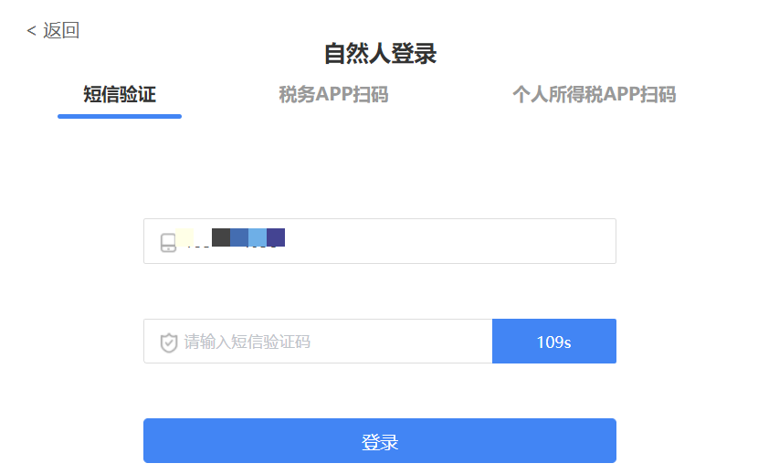758x474 pixels.
Task: Open the 税务APP扫码 tab
Action: (333, 94)
